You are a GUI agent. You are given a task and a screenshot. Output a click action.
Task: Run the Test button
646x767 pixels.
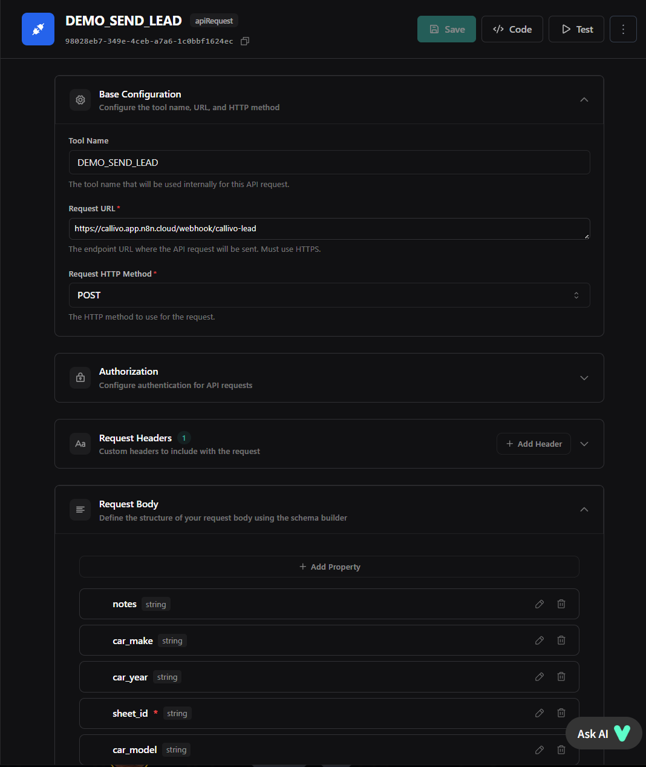click(x=576, y=29)
